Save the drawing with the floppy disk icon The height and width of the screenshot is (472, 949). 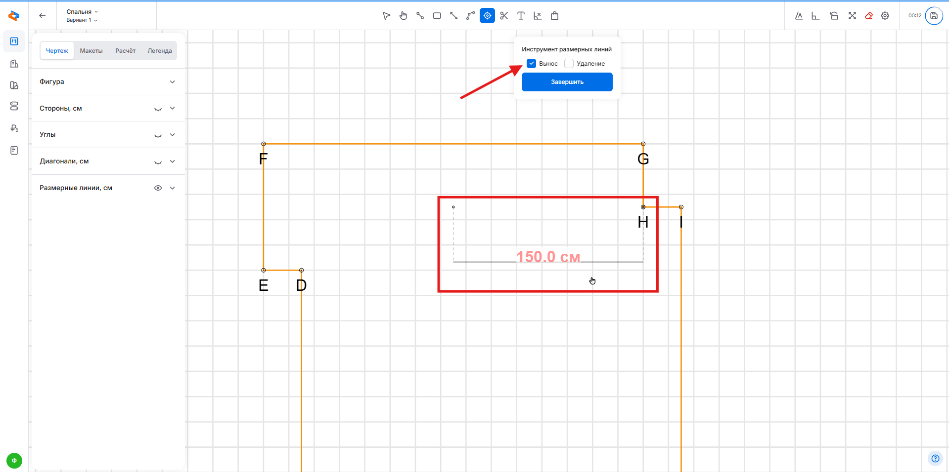(934, 16)
